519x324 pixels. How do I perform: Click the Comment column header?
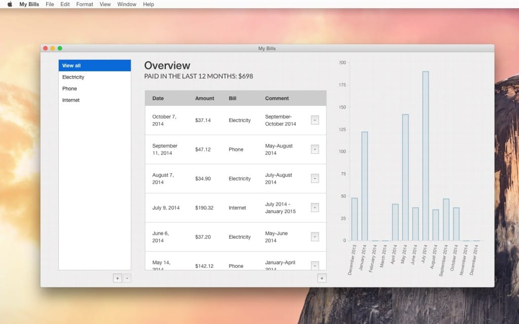point(277,98)
